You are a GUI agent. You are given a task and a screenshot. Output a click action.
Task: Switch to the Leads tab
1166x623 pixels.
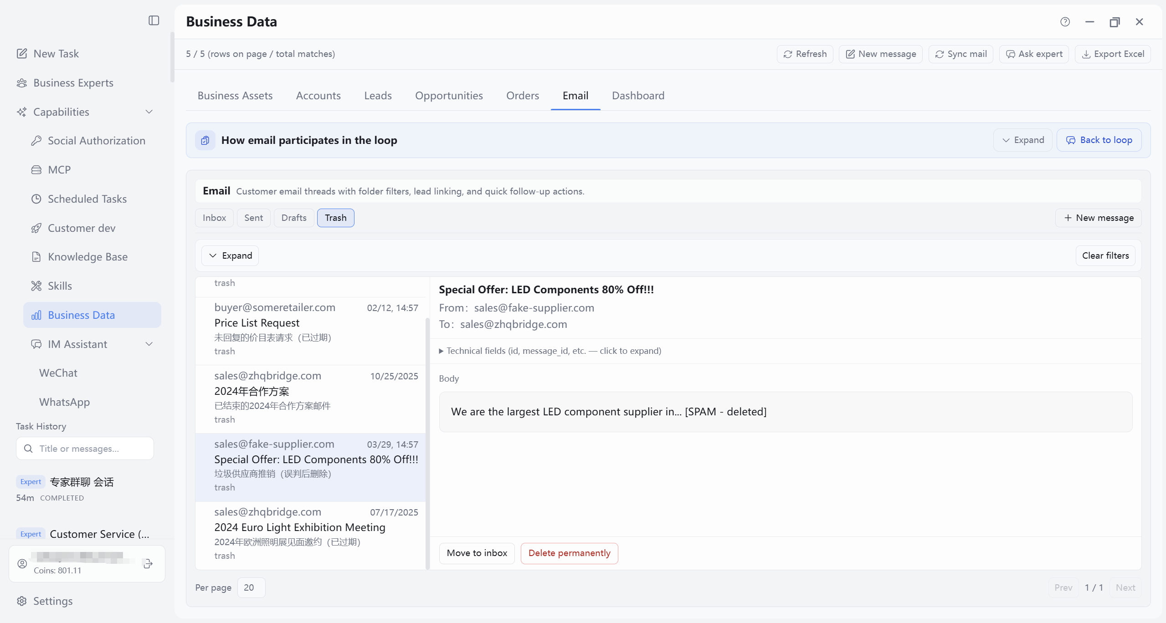coord(378,96)
